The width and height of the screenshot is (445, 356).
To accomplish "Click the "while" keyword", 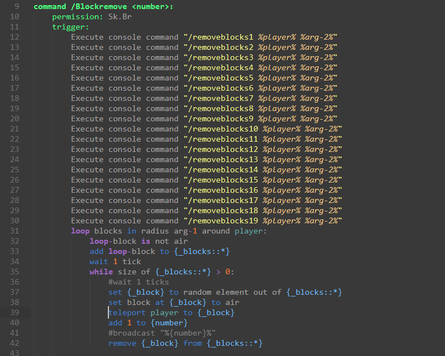I will (x=101, y=272).
